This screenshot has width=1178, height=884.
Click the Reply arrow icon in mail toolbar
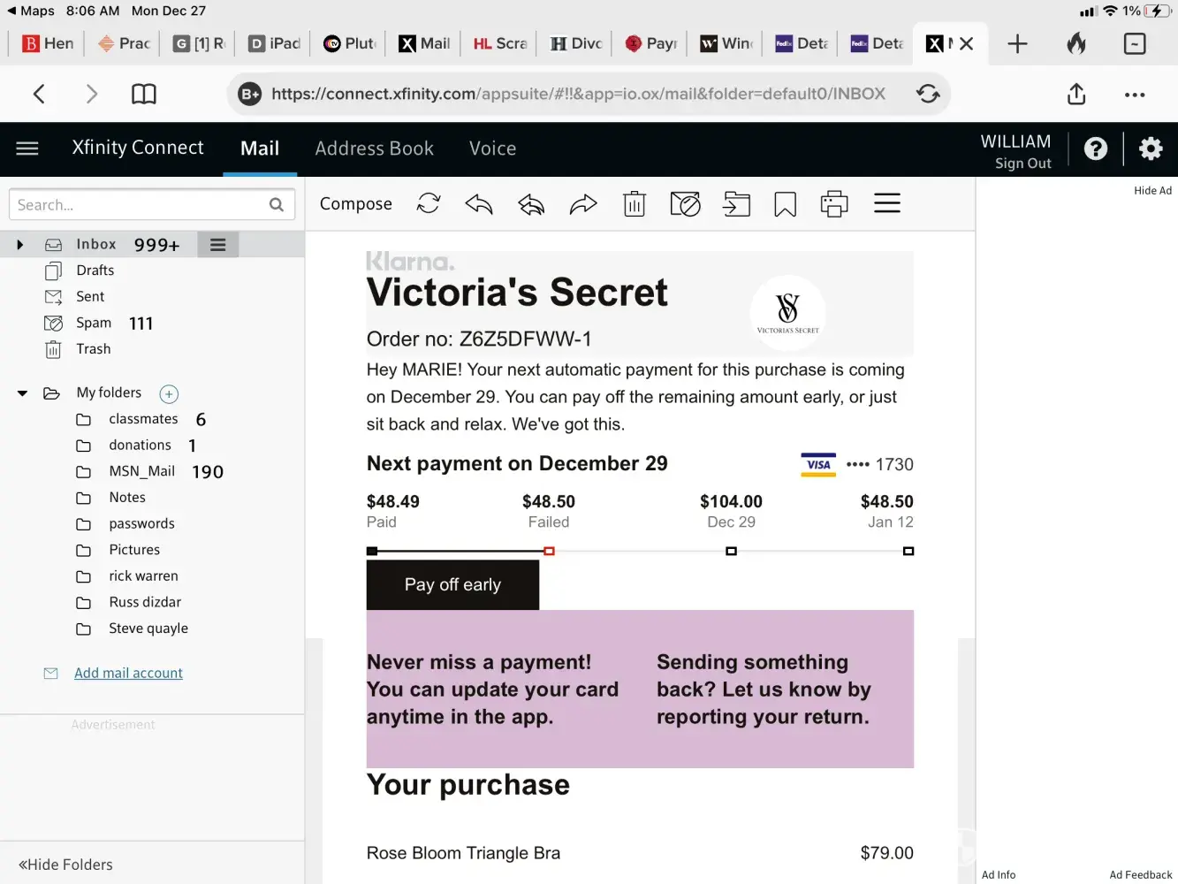[x=478, y=205]
